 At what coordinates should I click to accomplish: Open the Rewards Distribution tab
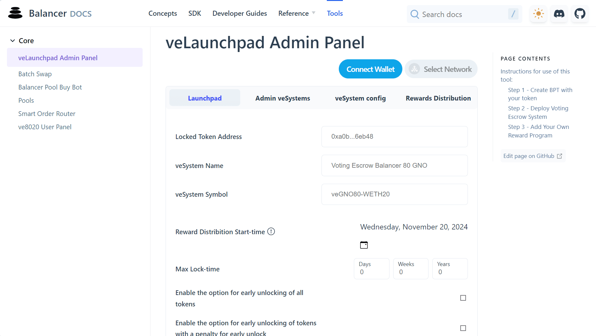[x=438, y=98]
